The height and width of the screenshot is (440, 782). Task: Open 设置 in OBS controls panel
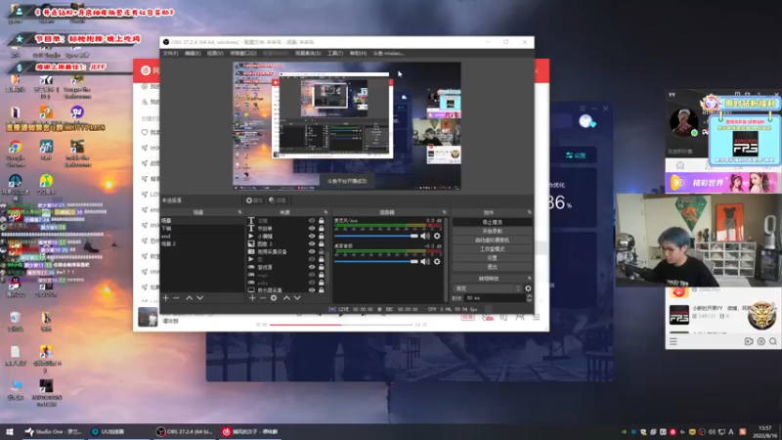point(493,258)
